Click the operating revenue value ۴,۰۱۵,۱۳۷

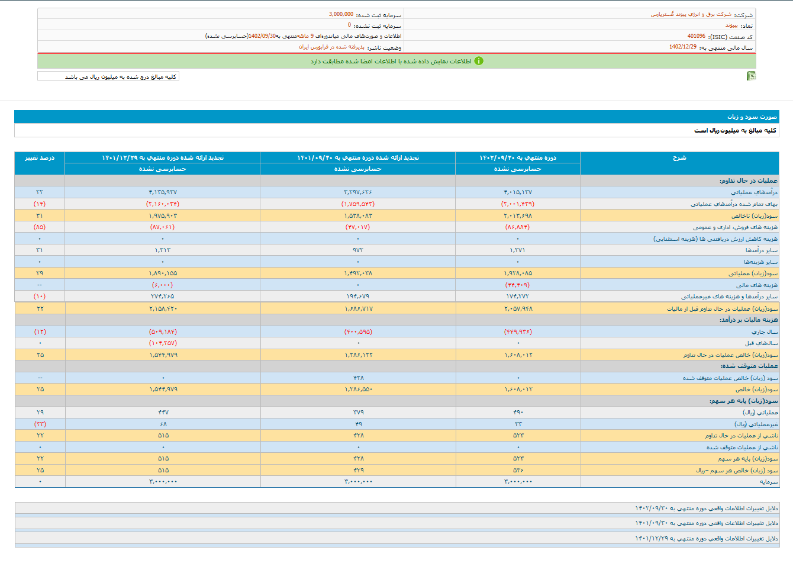coord(518,192)
